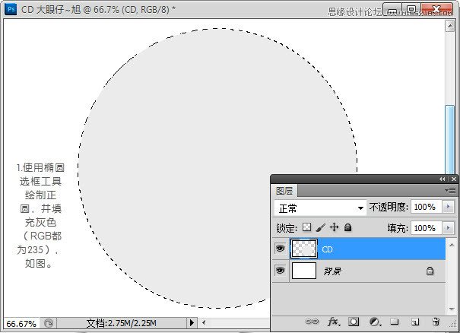
Task: Click the 不透明度 100% value field
Action: 427,207
